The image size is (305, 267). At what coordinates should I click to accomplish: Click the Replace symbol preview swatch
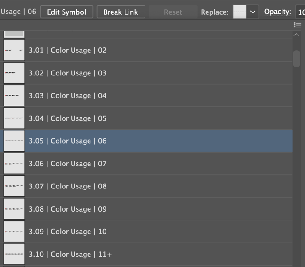240,12
